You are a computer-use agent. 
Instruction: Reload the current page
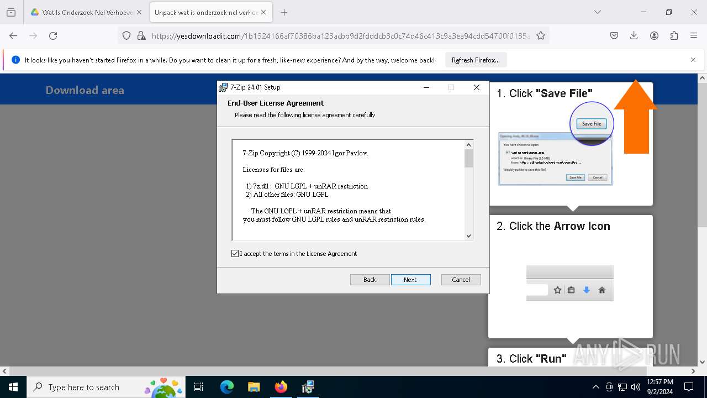(x=53, y=36)
